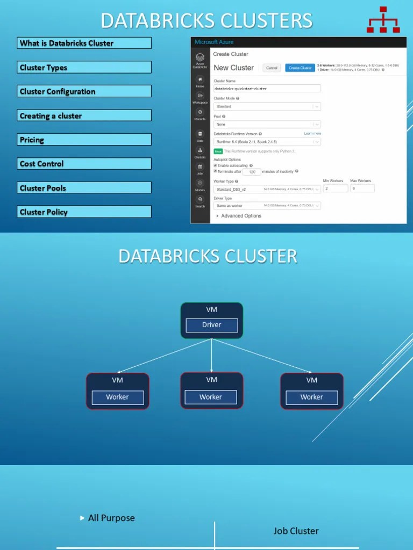This screenshot has height=550, width=413.
Task: Open the Worker Type Standard_DS3_v2 dropdown
Action: pos(267,189)
